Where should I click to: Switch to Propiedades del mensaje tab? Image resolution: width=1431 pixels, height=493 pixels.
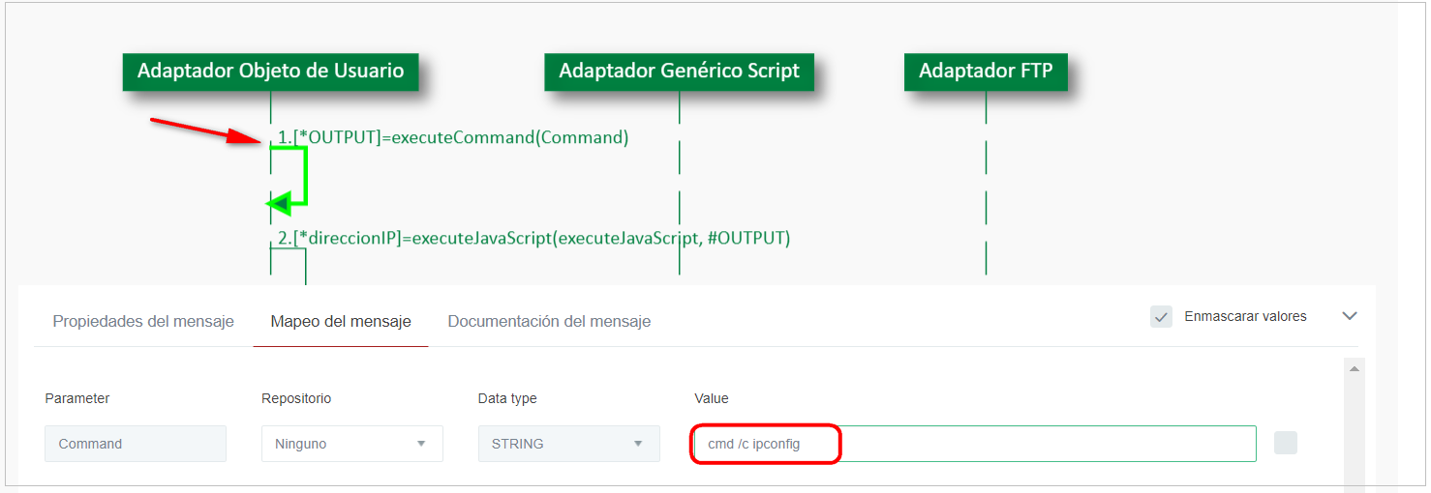pyautogui.click(x=143, y=322)
